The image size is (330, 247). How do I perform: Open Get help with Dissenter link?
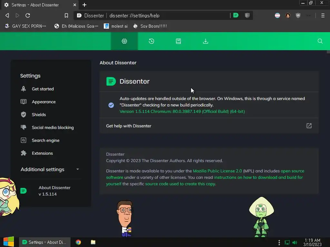click(x=209, y=126)
